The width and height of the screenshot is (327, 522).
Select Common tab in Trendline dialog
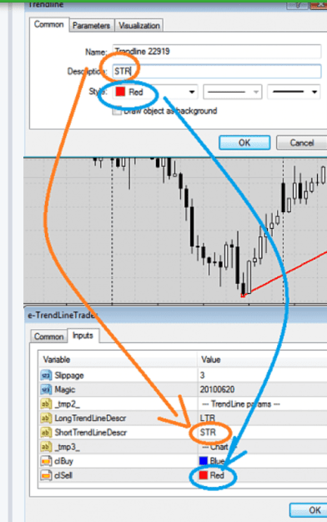click(49, 24)
